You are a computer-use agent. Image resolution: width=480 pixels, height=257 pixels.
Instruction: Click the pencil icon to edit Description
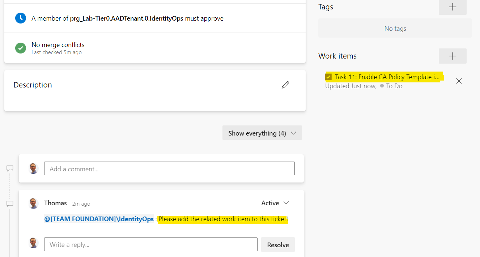(x=285, y=85)
